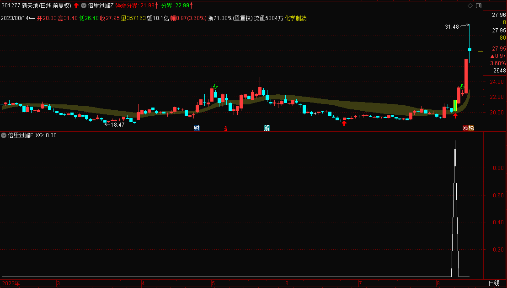Click red up arrow under late June low
The height and width of the screenshot is (288, 507).
344,123
